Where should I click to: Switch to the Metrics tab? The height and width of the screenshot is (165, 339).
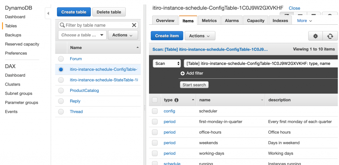209,21
